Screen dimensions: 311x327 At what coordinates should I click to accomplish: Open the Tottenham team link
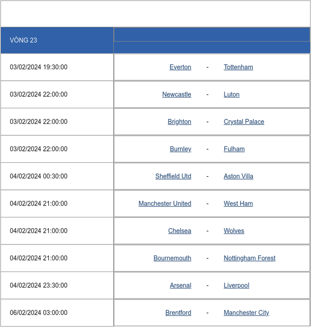(238, 67)
